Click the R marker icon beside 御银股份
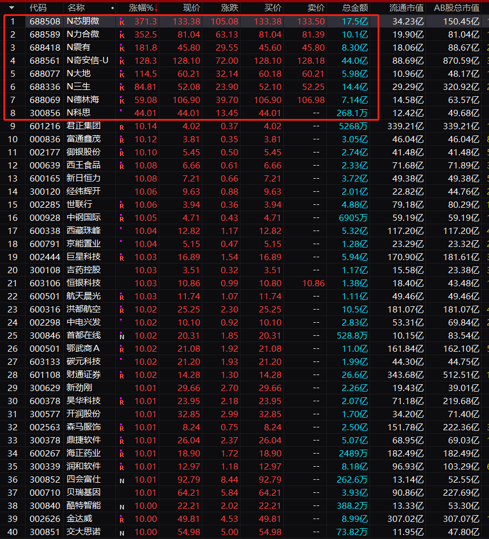Viewport: 489px width, 539px height. 122,153
